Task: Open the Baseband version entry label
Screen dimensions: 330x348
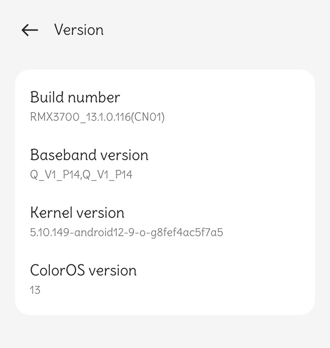Action: coord(89,155)
